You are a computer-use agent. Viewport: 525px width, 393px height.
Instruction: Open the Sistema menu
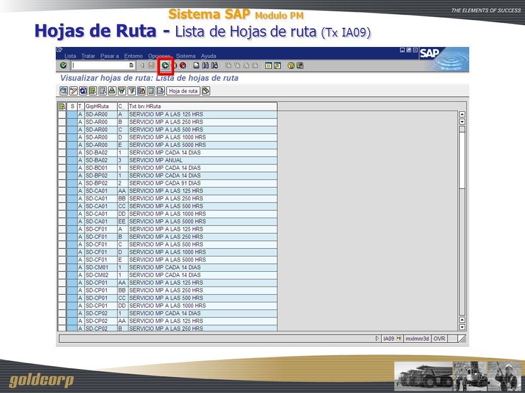point(185,56)
